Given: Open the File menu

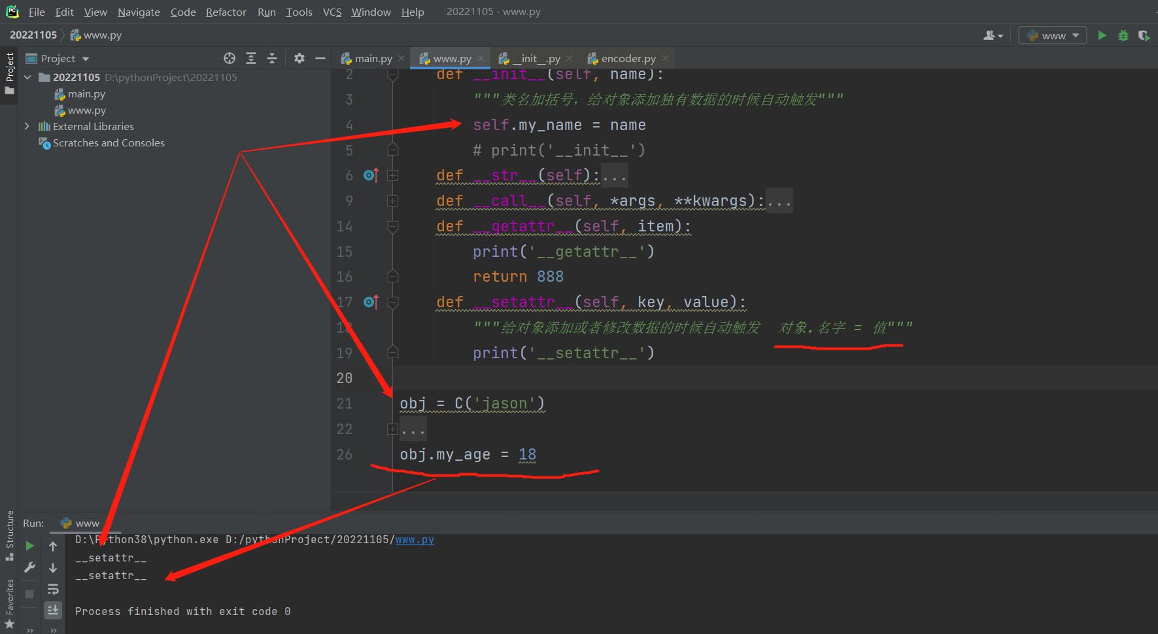Looking at the screenshot, I should click(x=37, y=12).
